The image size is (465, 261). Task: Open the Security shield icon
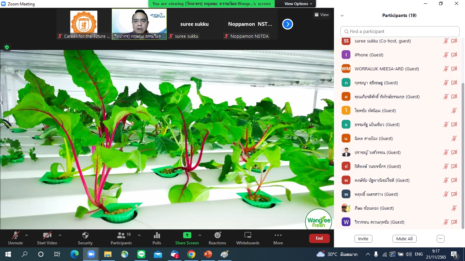[85, 236]
